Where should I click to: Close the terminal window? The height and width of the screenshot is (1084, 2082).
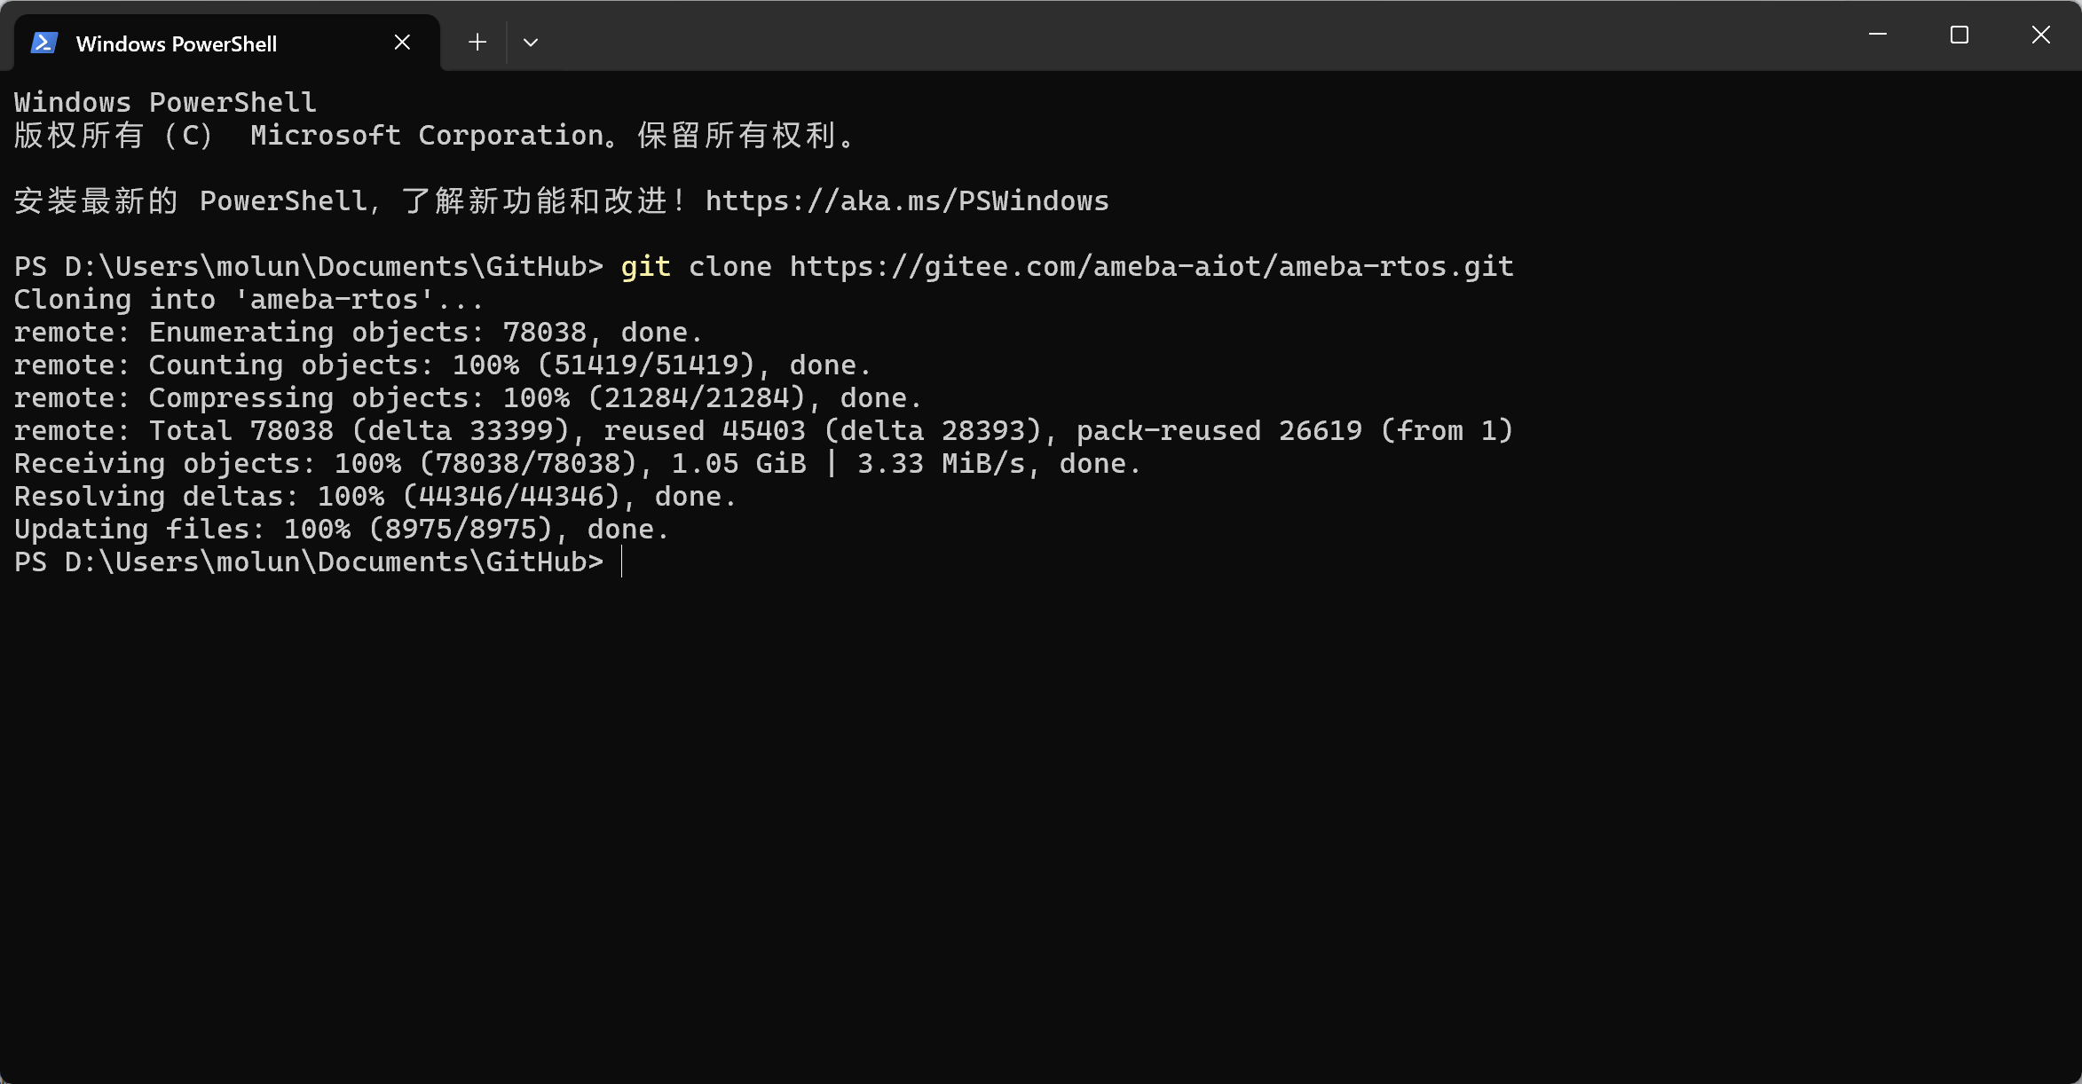click(x=2041, y=35)
